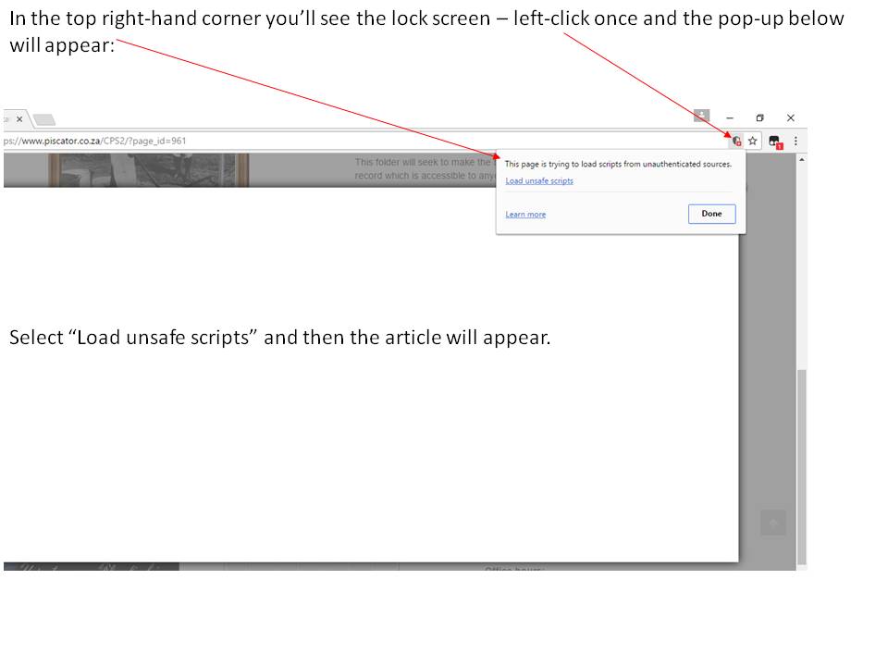Close the browser window
This screenshot has height=666, width=888.
pyautogui.click(x=791, y=117)
